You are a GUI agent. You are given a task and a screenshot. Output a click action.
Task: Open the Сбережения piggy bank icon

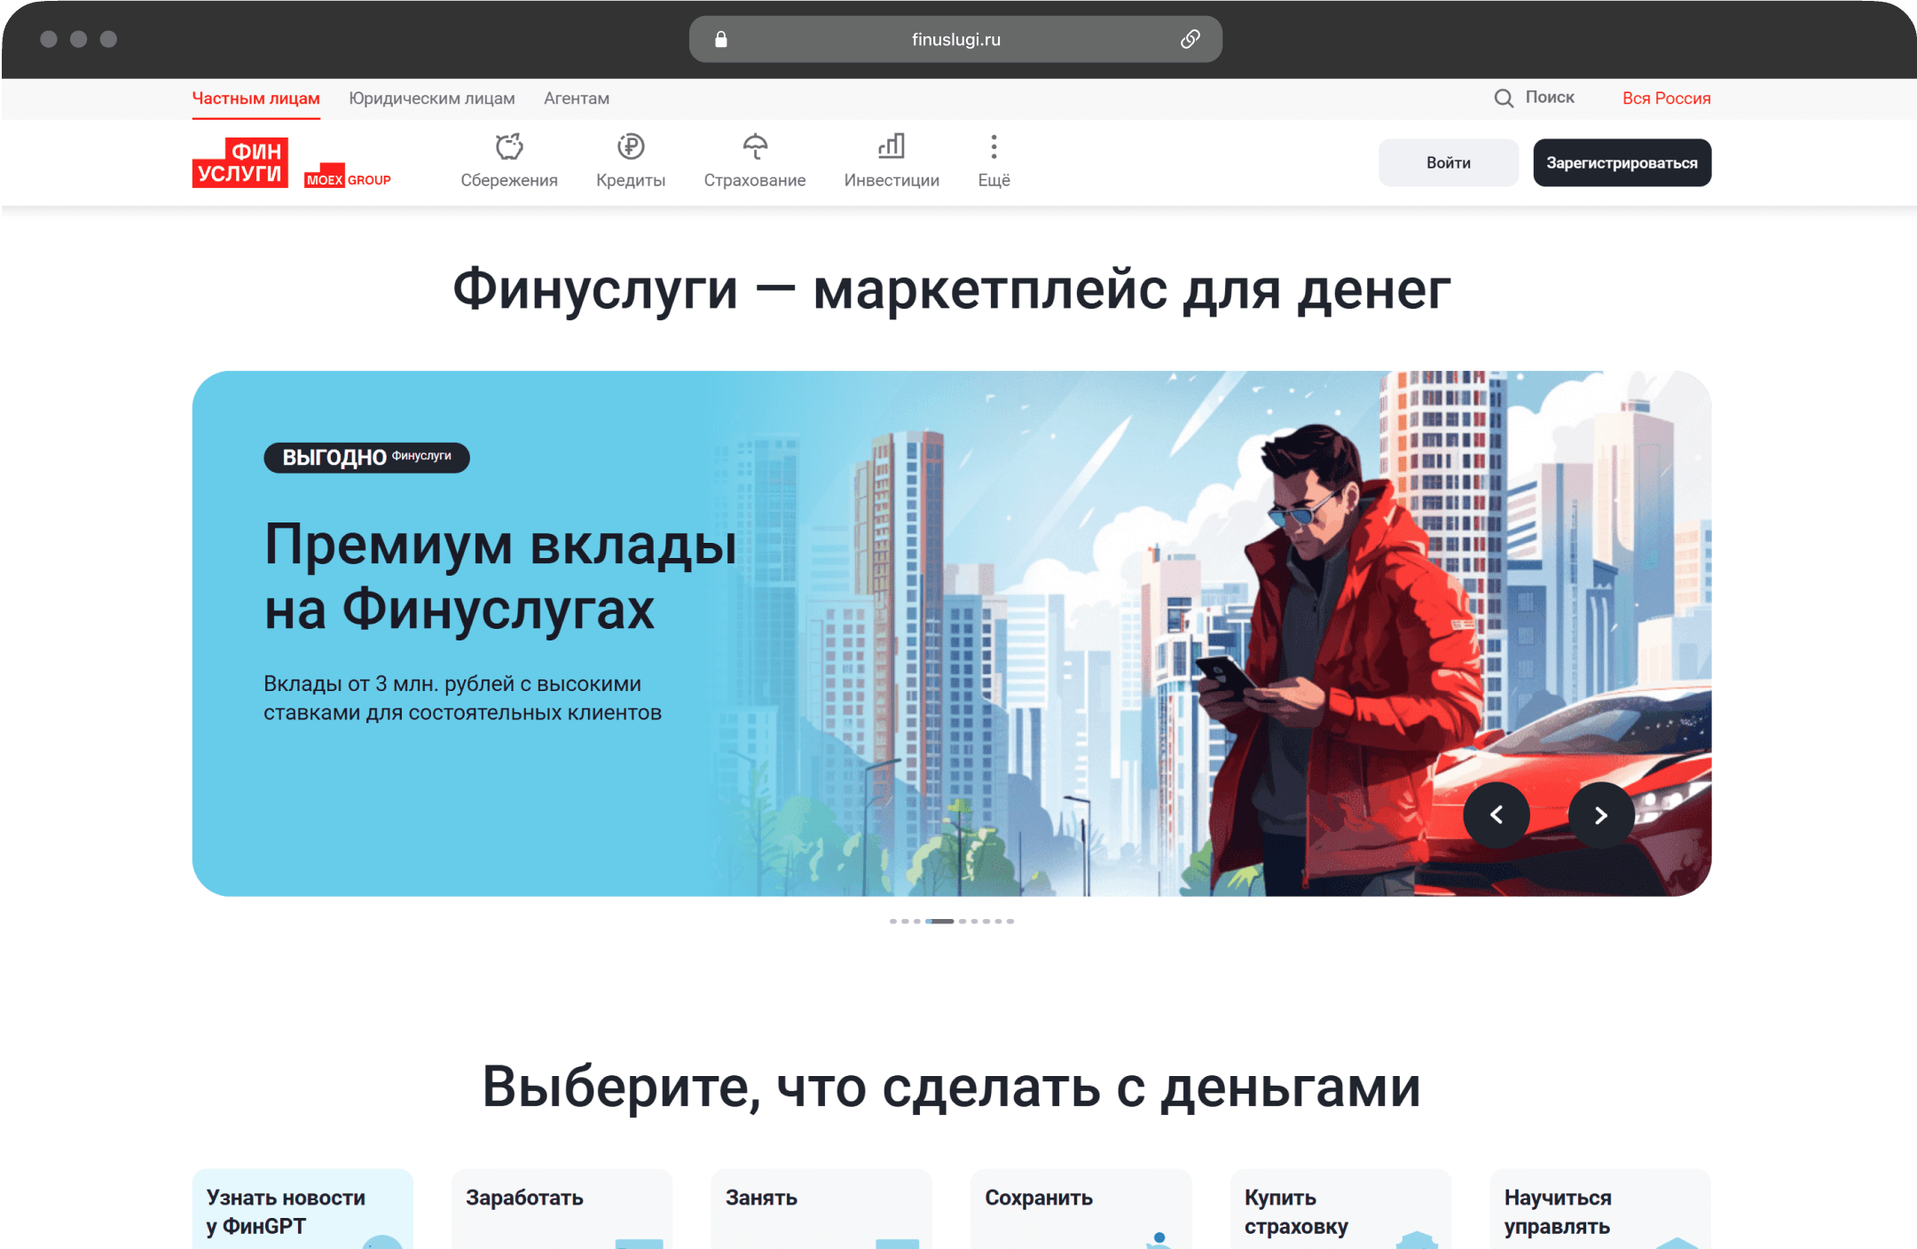tap(509, 146)
